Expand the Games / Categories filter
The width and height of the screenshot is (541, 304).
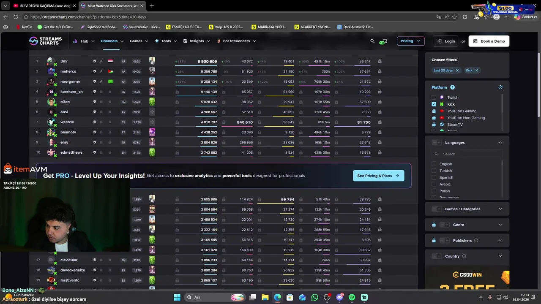tap(500, 209)
